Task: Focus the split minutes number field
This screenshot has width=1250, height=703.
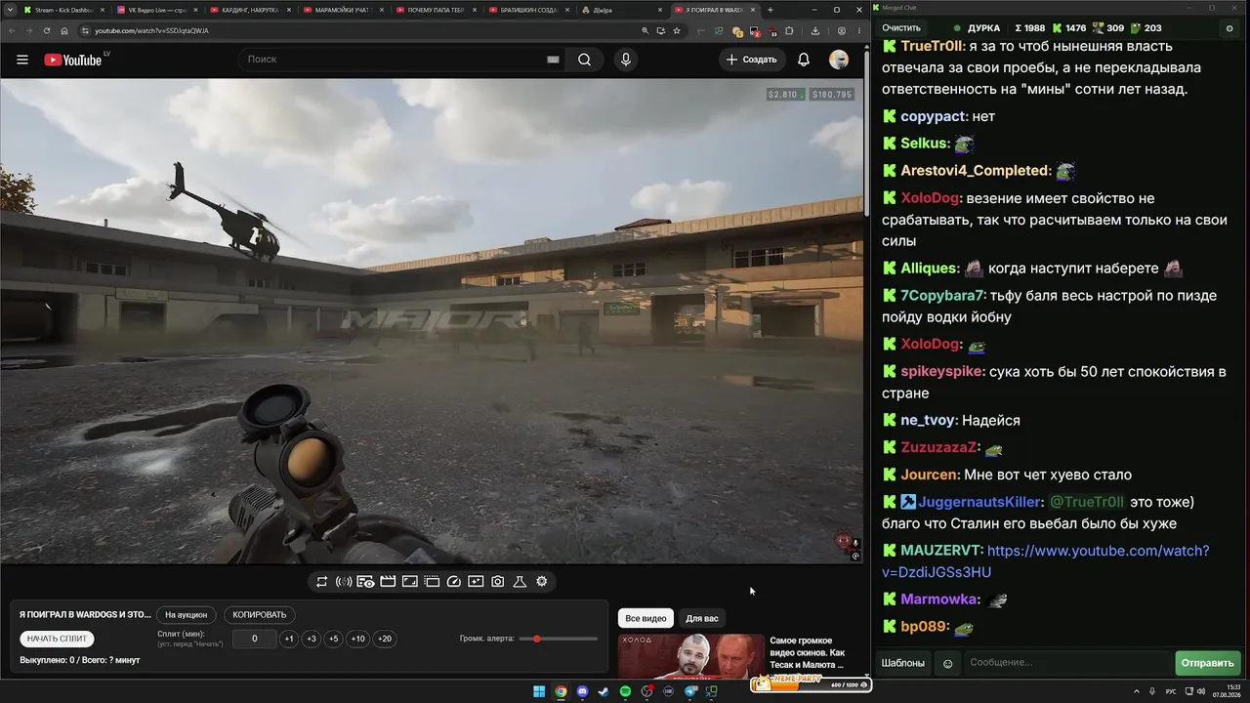Action: (x=254, y=639)
